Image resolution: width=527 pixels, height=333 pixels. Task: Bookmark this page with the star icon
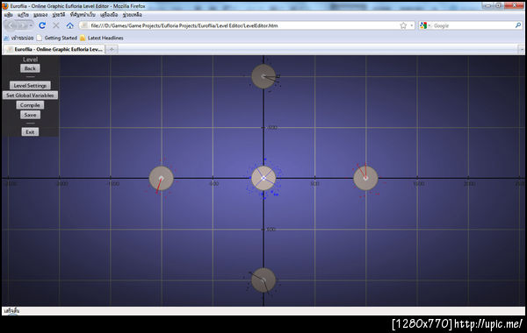(403, 25)
